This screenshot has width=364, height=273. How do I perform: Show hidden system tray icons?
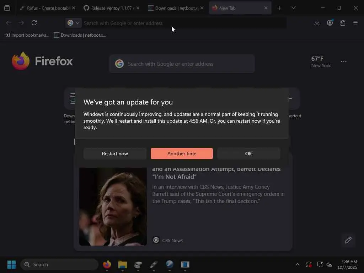coord(298,264)
